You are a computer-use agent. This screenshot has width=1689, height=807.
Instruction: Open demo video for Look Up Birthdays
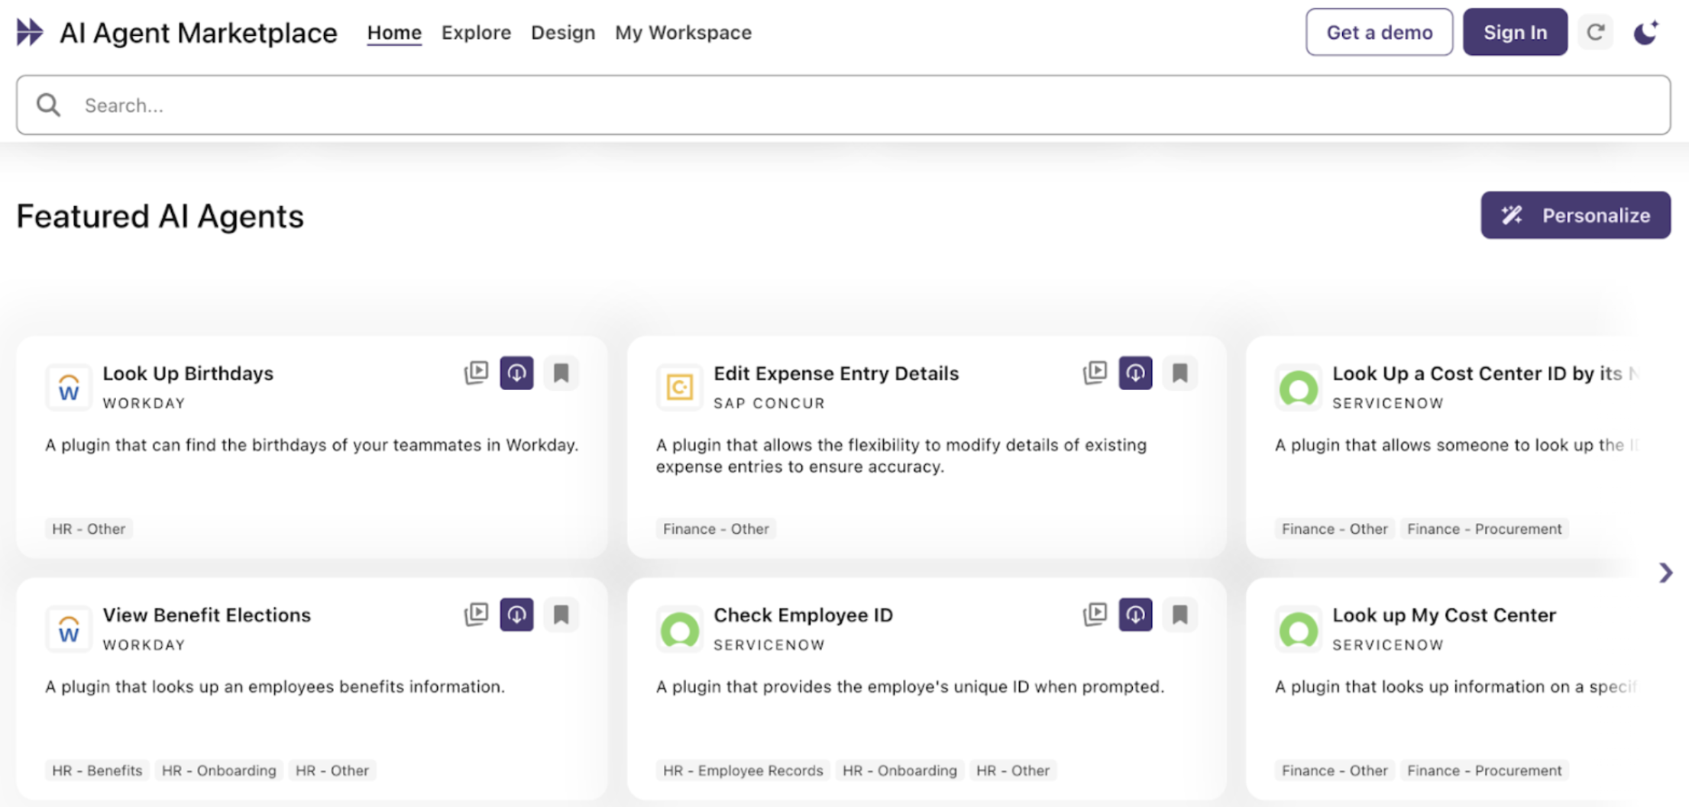[x=476, y=373]
